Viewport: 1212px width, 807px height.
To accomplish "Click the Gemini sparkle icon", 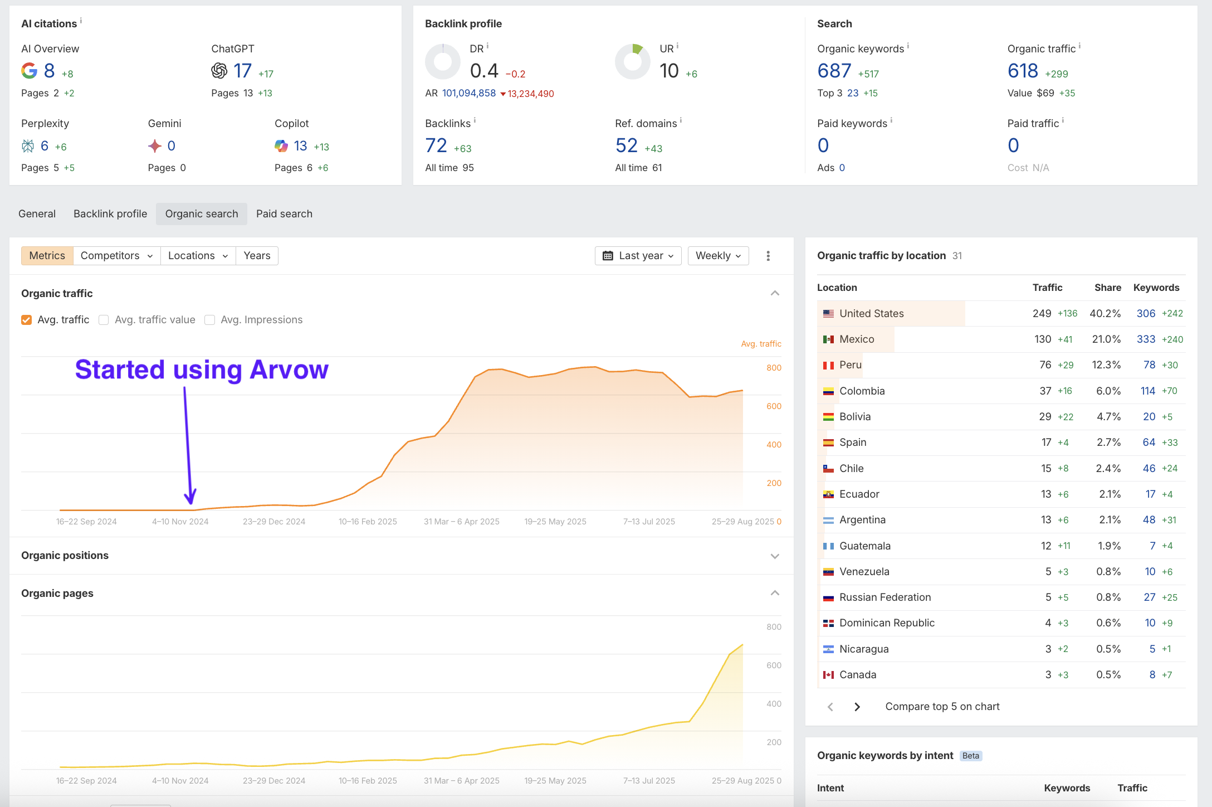I will click(x=155, y=146).
